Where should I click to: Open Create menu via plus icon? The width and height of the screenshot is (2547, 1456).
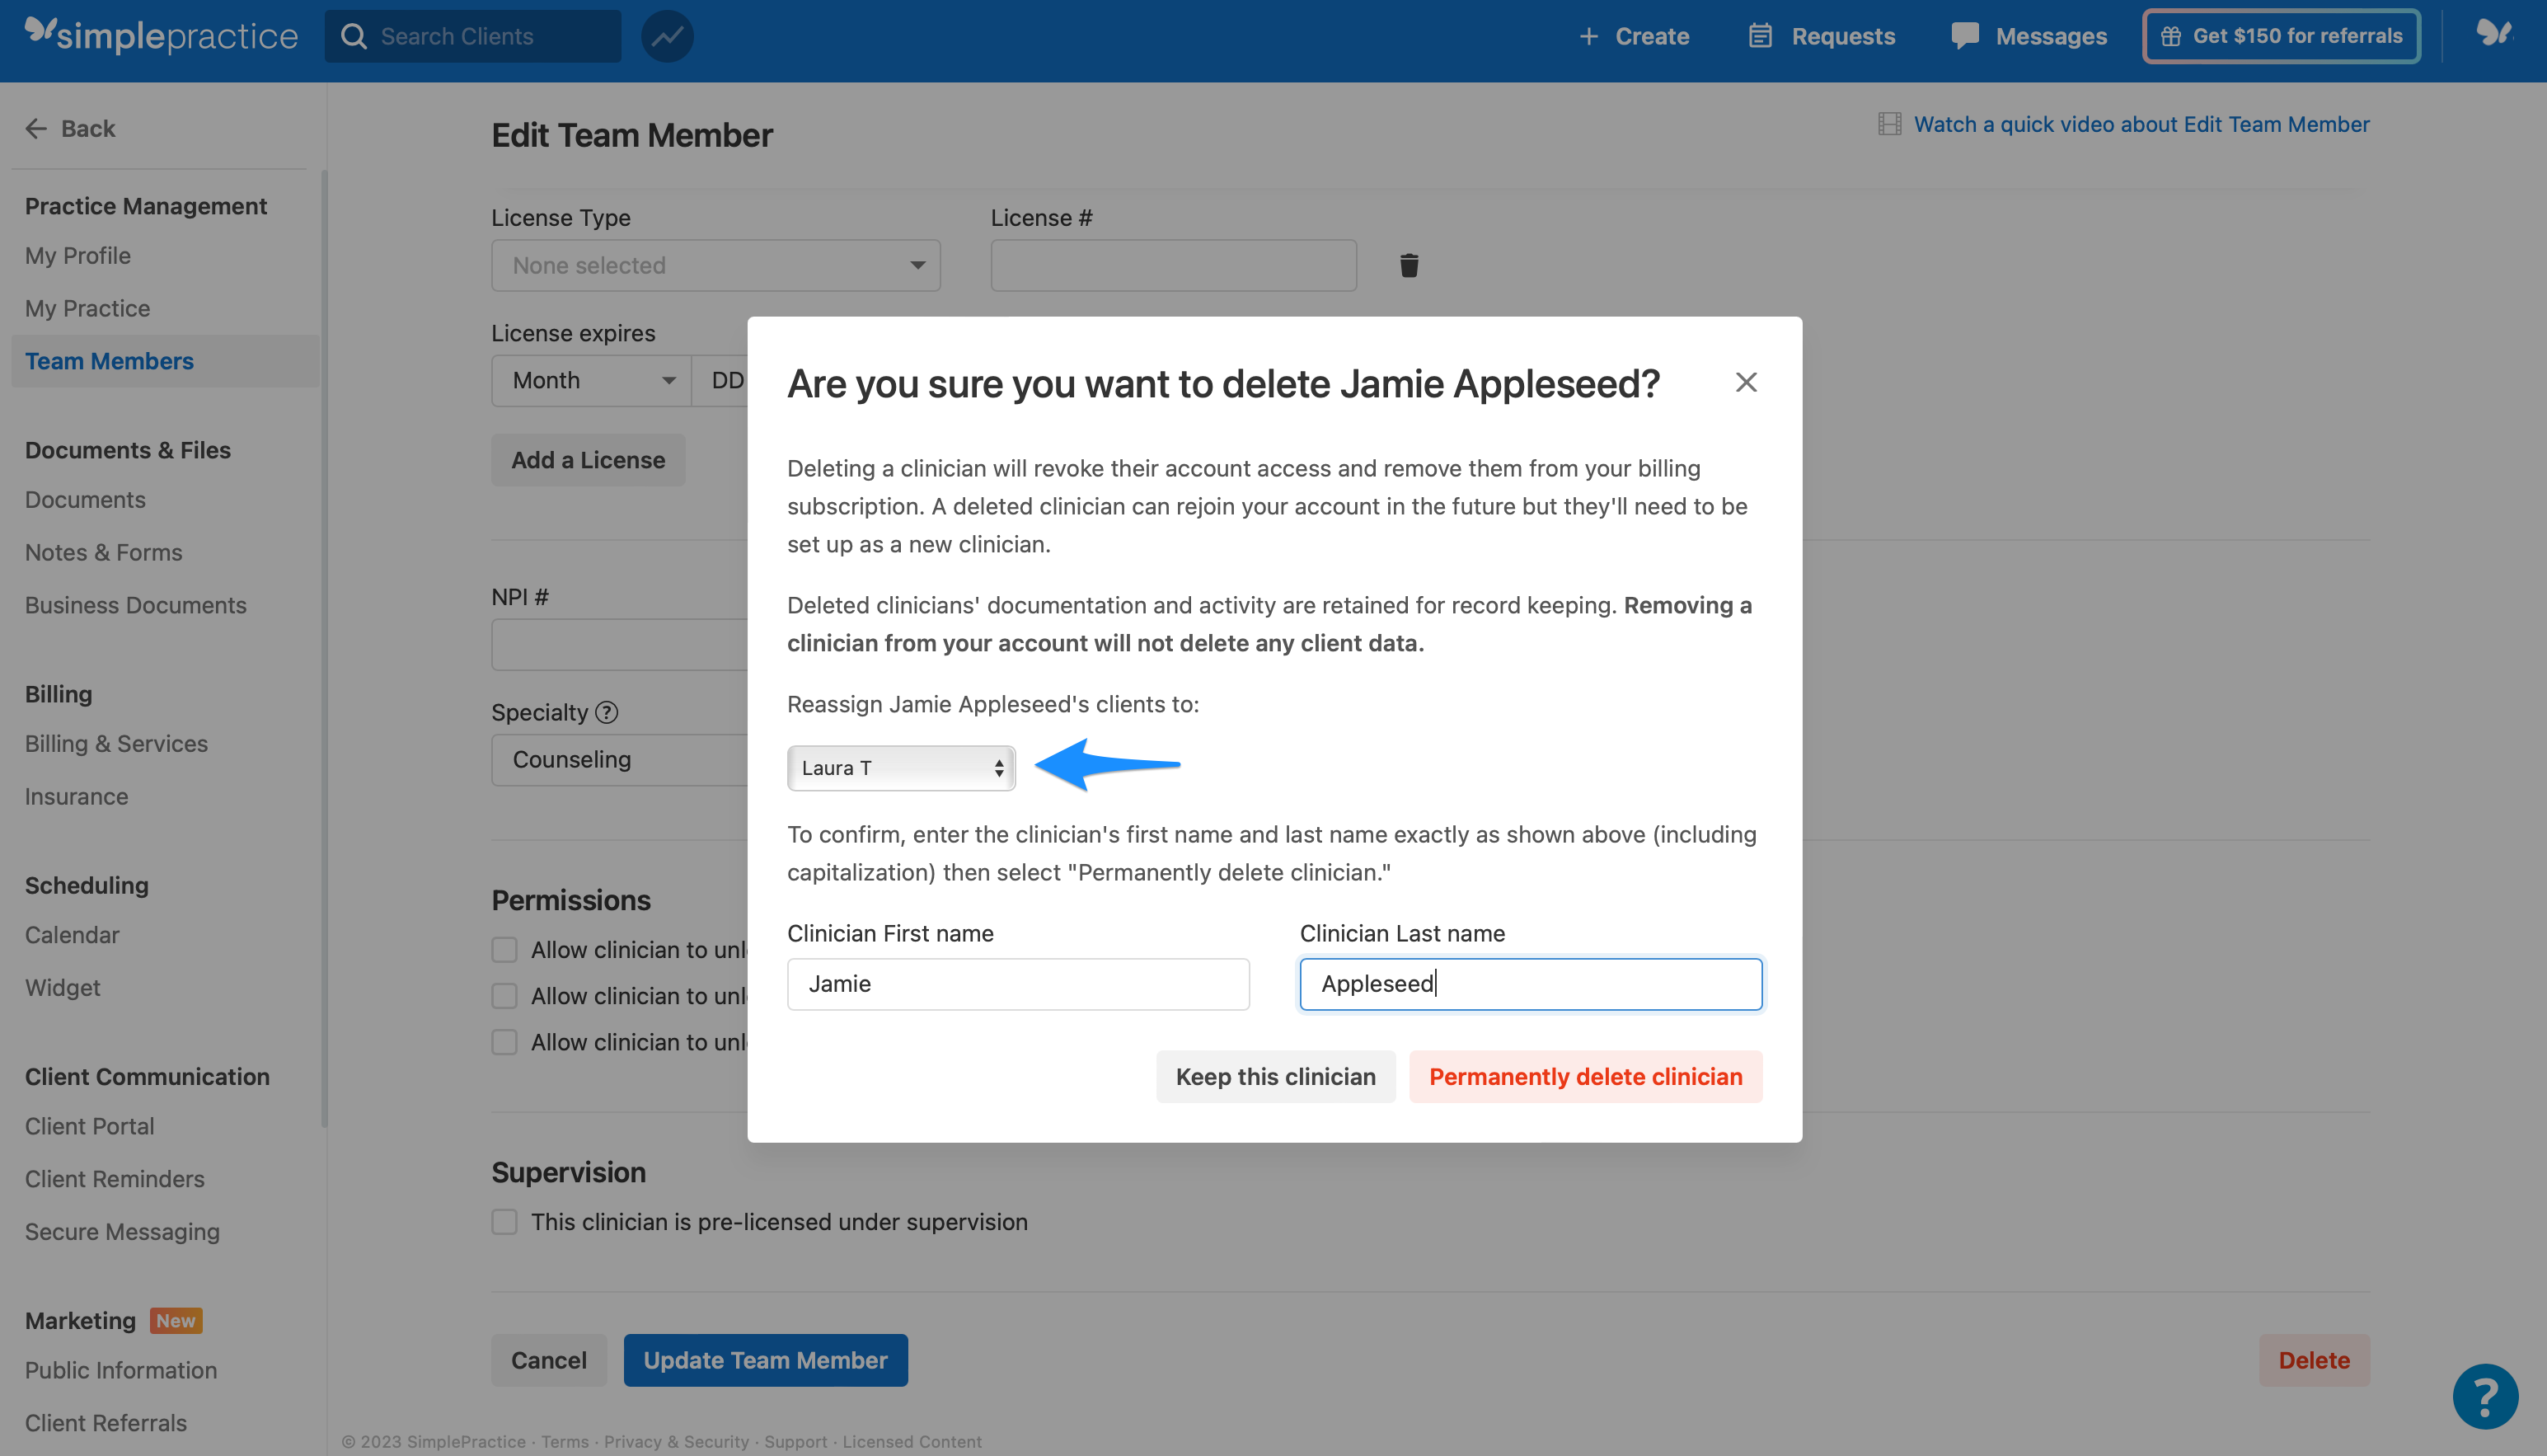(1589, 35)
